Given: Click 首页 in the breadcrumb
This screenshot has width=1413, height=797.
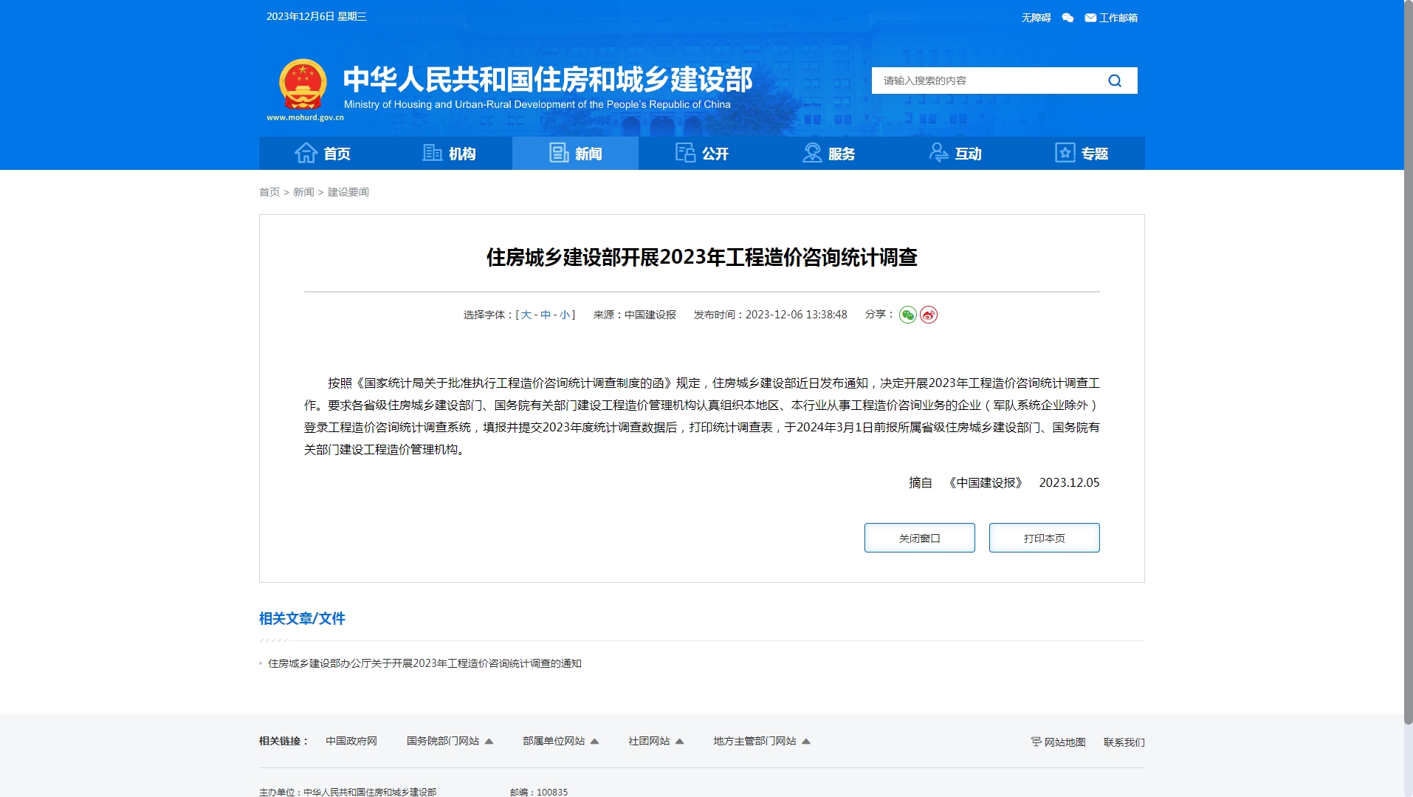Looking at the screenshot, I should 269,192.
